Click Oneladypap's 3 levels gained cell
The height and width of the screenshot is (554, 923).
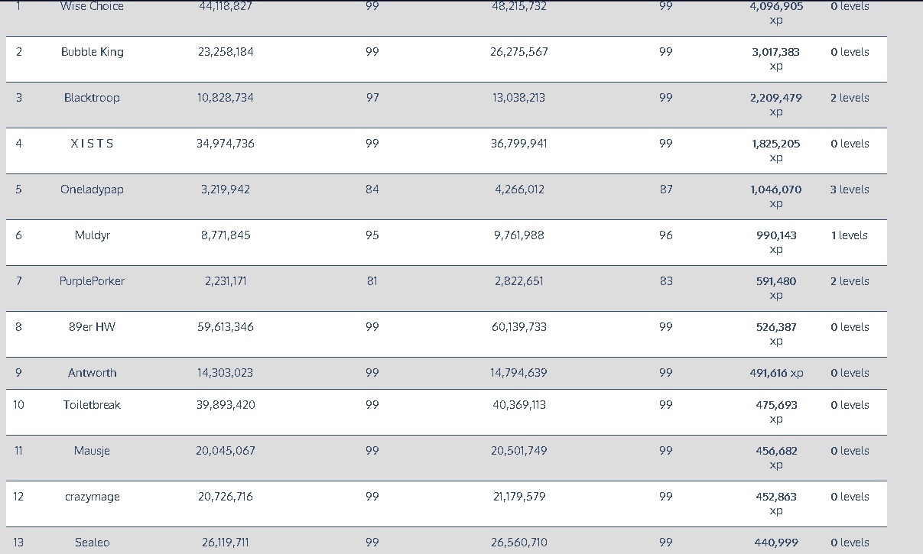coord(850,190)
